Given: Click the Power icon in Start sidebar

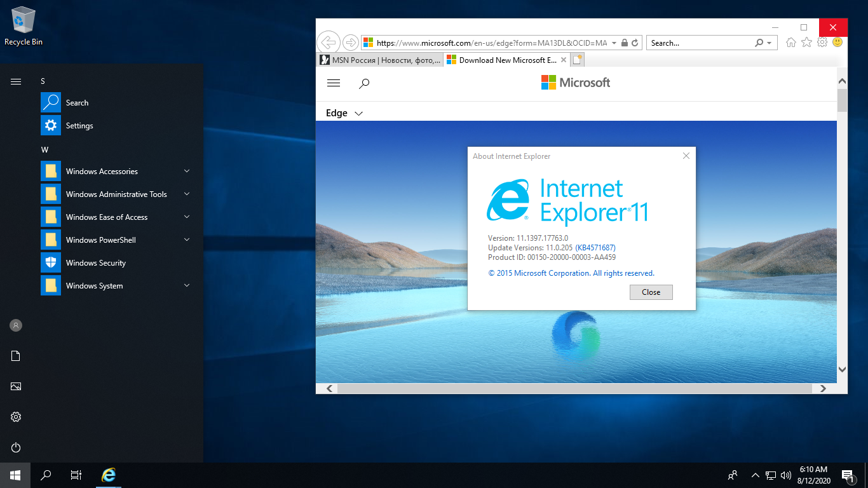Looking at the screenshot, I should [x=16, y=447].
